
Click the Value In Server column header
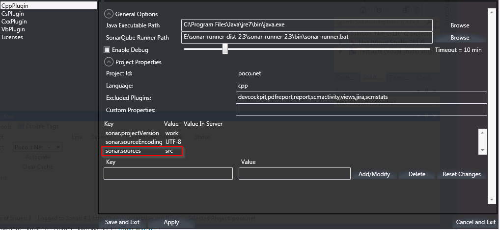[203, 124]
